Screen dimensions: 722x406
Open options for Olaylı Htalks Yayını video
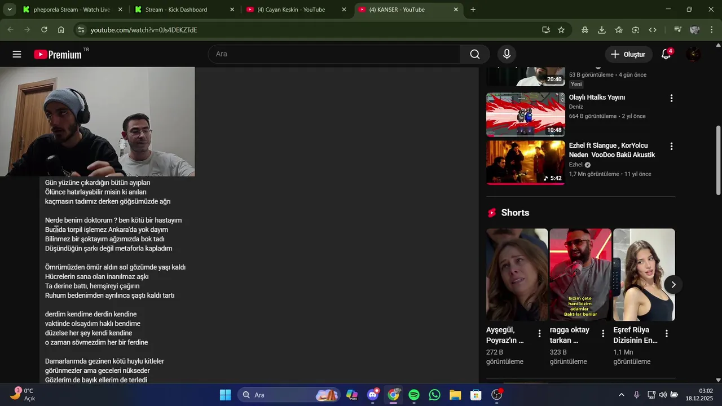671,98
